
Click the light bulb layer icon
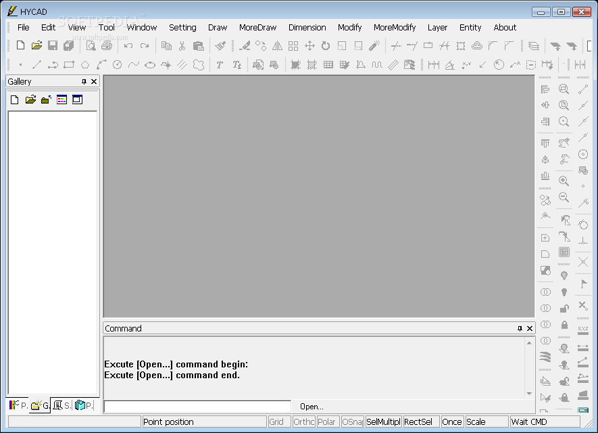(564, 275)
